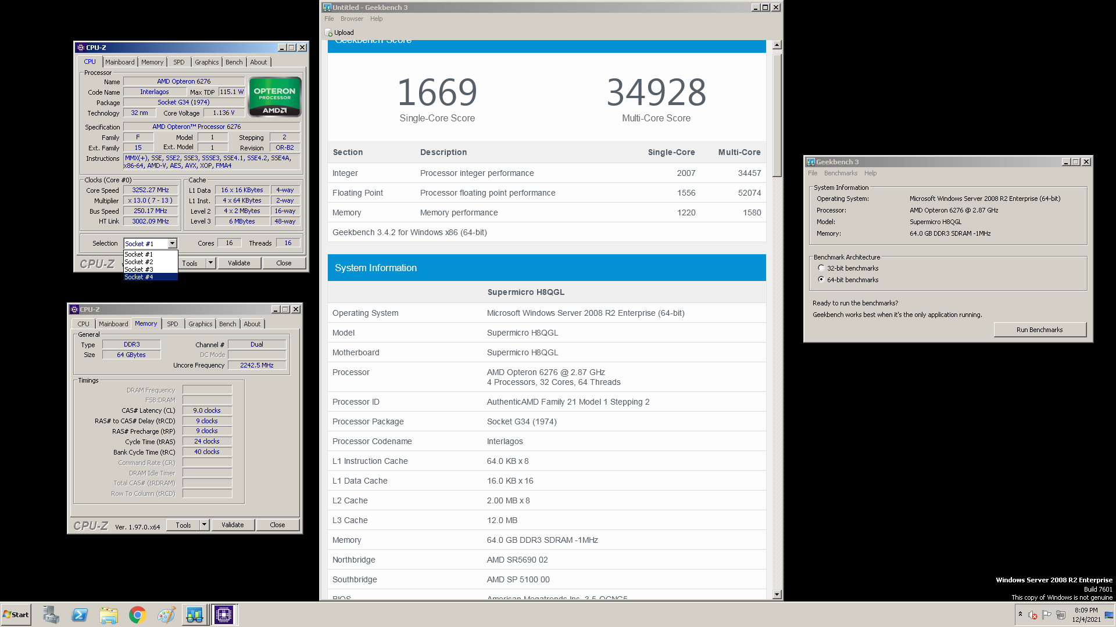The height and width of the screenshot is (627, 1116).
Task: Choose Socket #3 in the dropdown list
Action: pyautogui.click(x=151, y=269)
